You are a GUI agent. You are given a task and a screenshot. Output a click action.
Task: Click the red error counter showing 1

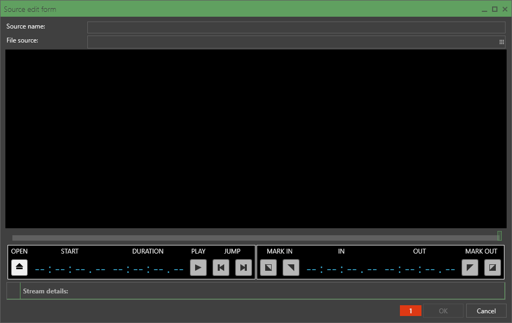tap(411, 311)
